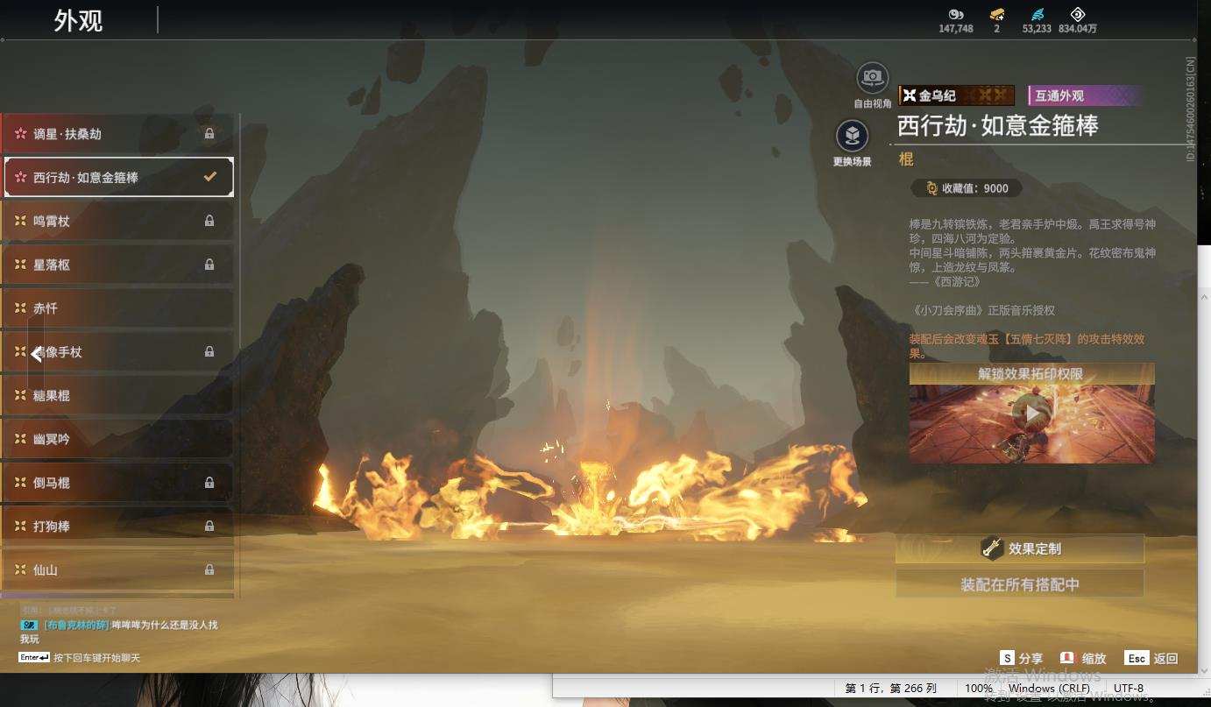Click the change scene icon (更换场景)
This screenshot has height=707, width=1211.
click(x=852, y=136)
